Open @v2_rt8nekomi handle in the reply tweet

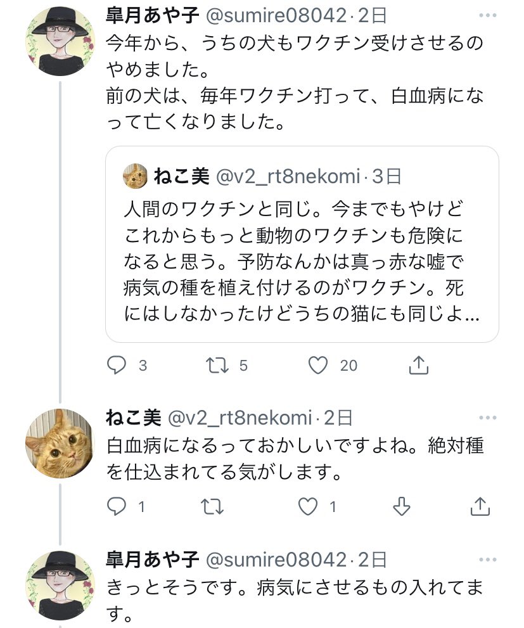[x=240, y=418]
